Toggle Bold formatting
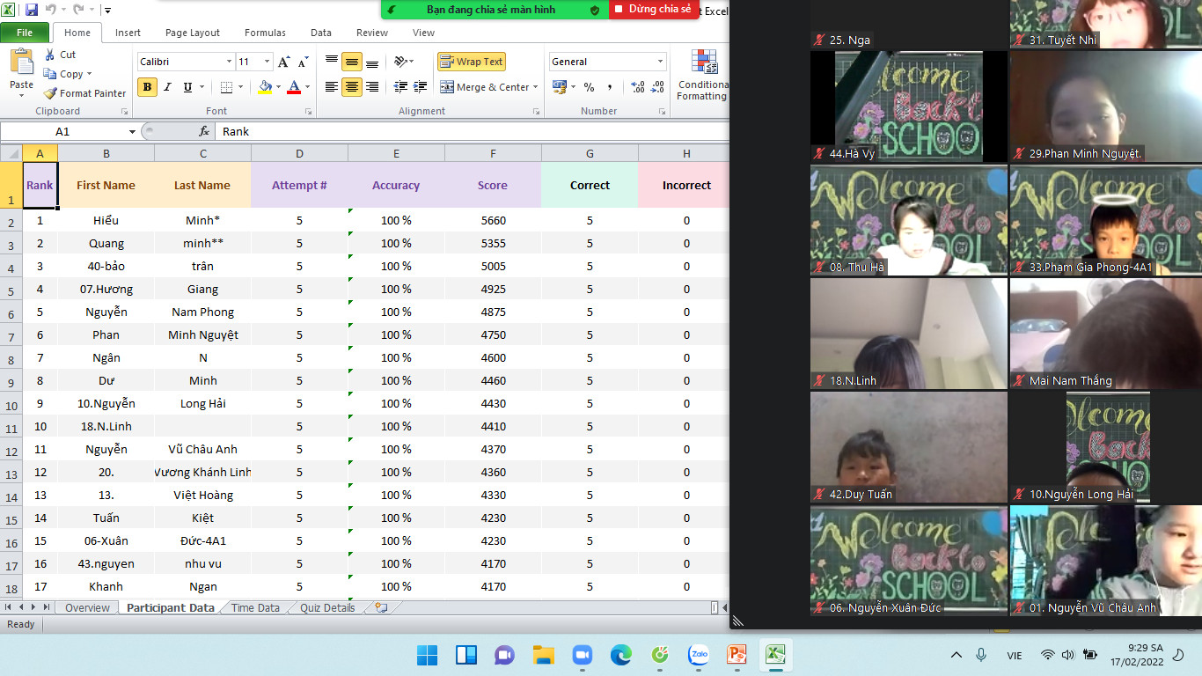Viewport: 1202px width, 676px height. pyautogui.click(x=148, y=87)
